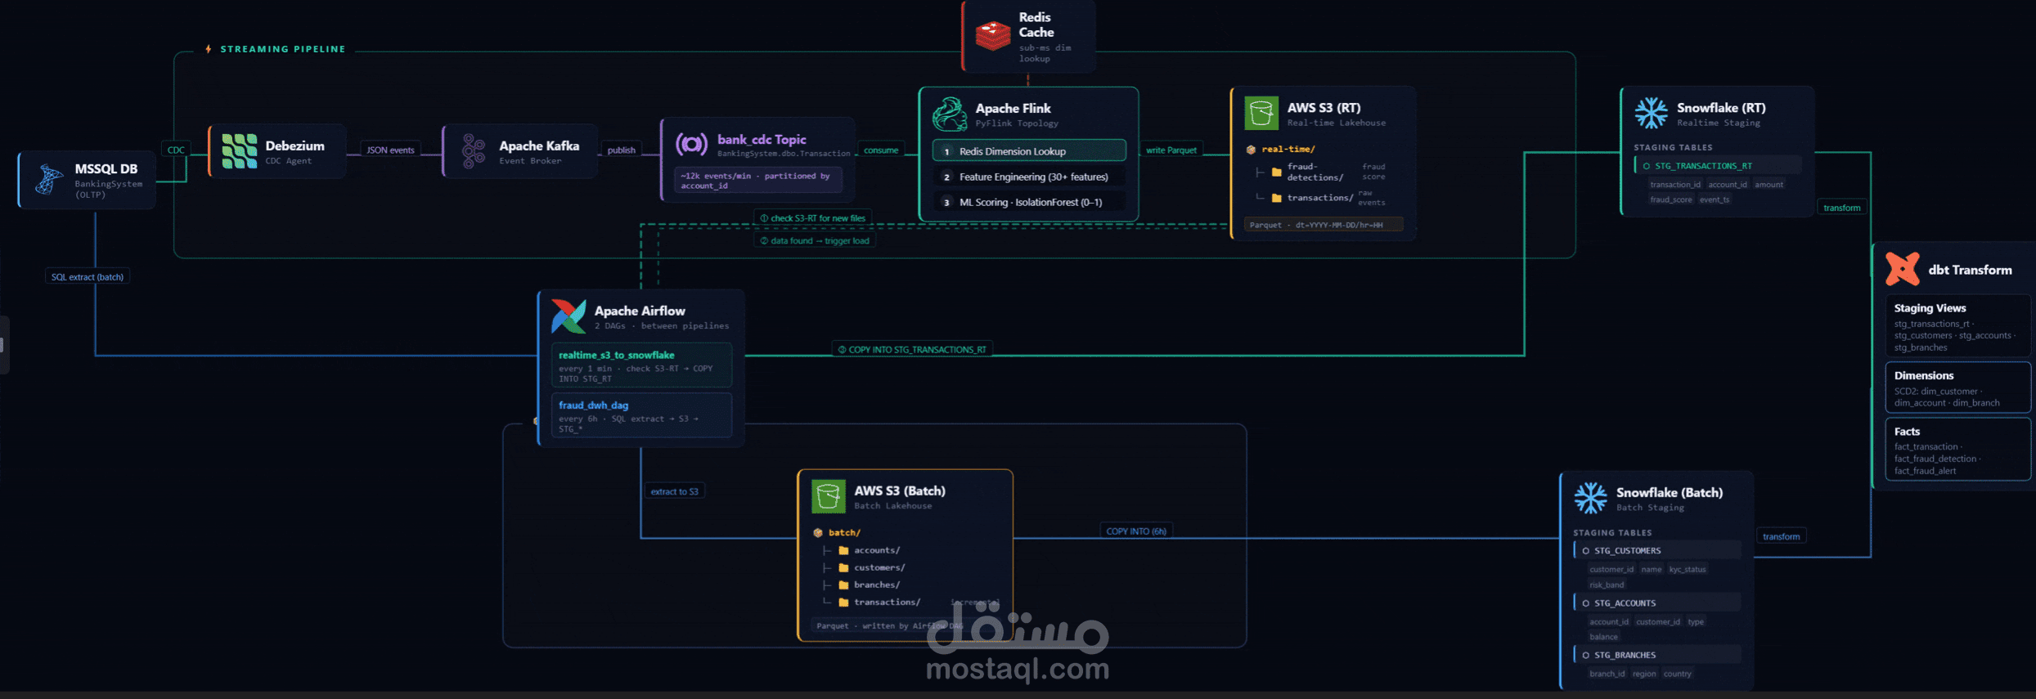Viewport: 2036px width, 699px height.
Task: Click the check S3-RT for new files label
Action: tap(813, 218)
